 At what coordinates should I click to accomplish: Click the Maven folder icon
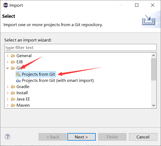pos(13,105)
